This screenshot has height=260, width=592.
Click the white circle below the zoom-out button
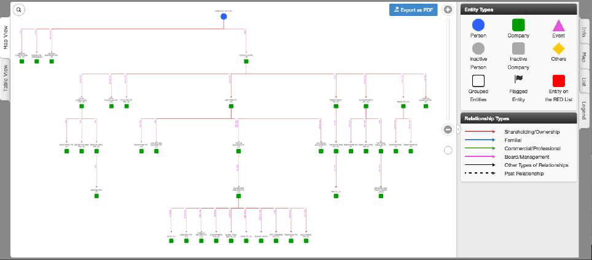click(448, 150)
